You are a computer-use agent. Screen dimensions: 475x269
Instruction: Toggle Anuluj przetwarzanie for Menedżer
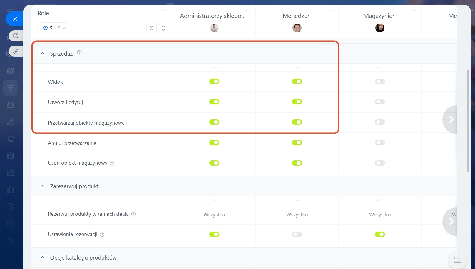(297, 143)
